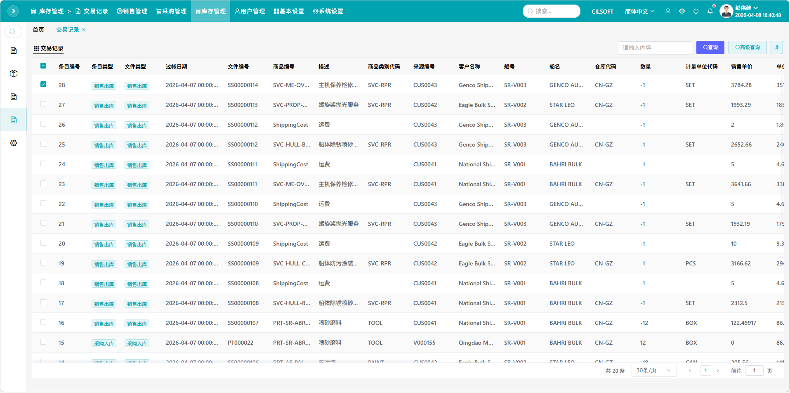Open the 30条/页 page size dropdown
Screen dimensions: 790x393
coord(654,370)
